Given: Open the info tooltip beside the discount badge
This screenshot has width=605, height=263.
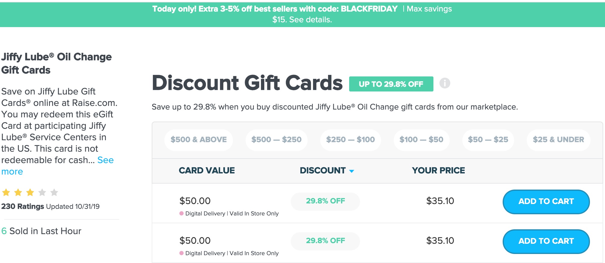Looking at the screenshot, I should (445, 84).
